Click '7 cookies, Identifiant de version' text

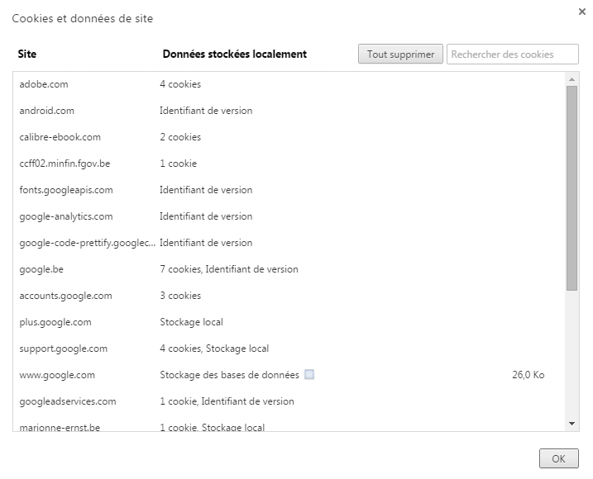pyautogui.click(x=229, y=269)
